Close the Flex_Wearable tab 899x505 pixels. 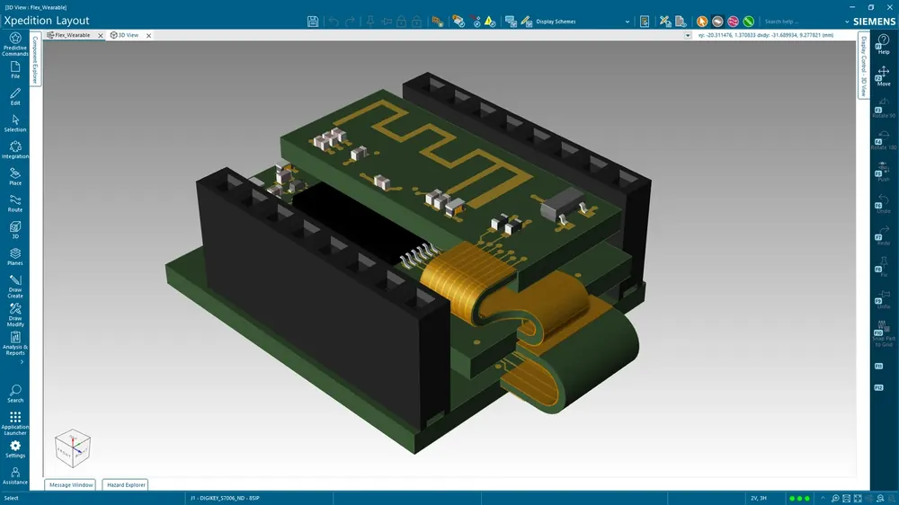101,36
